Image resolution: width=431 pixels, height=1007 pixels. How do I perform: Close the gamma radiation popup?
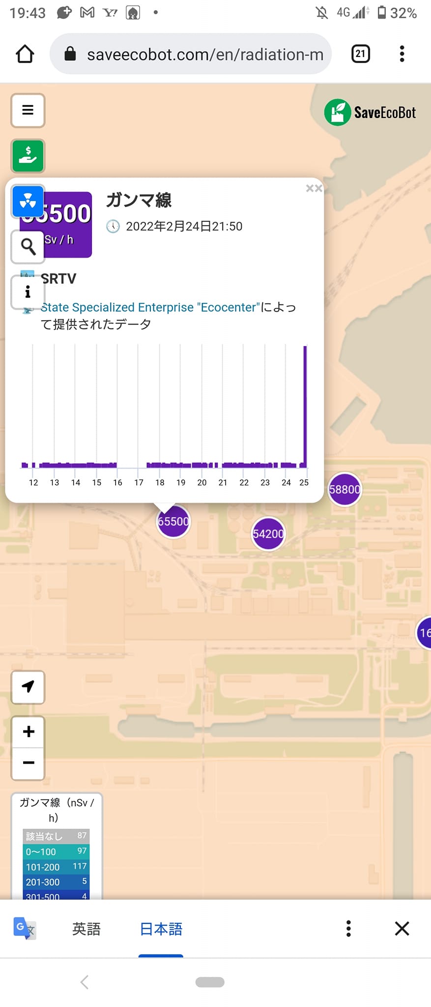[x=314, y=188]
